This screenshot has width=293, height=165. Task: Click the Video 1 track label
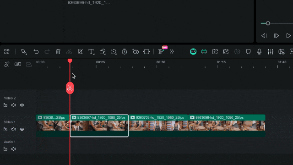pos(10,122)
